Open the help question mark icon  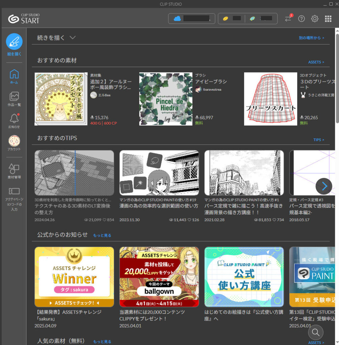(x=301, y=19)
